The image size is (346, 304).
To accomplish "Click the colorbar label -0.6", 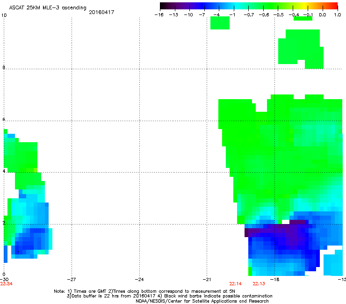I will click(264, 15).
